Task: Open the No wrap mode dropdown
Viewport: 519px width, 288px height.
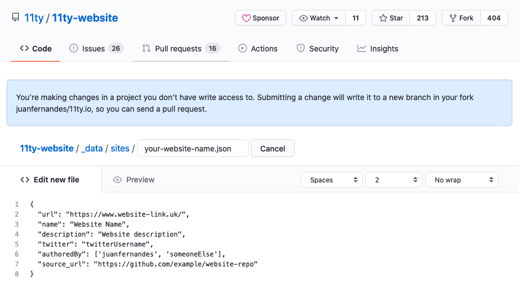Action: [x=462, y=180]
